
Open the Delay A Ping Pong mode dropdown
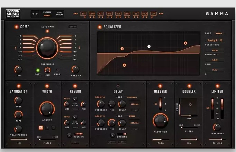[x=132, y=97]
